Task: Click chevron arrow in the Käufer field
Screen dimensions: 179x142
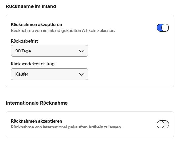Action: (81, 74)
